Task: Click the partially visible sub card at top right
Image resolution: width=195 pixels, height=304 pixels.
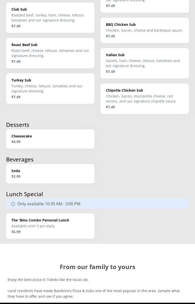Action: (145, 6)
